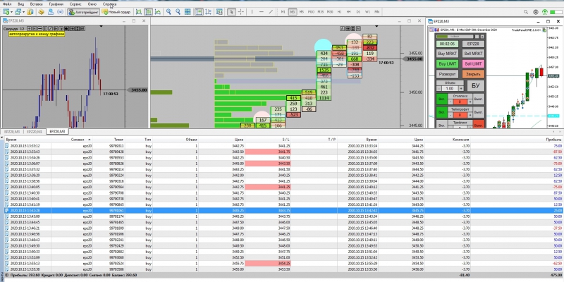This screenshot has height=282, width=564.
Task: Open the Сервис menu
Action: click(x=75, y=4)
